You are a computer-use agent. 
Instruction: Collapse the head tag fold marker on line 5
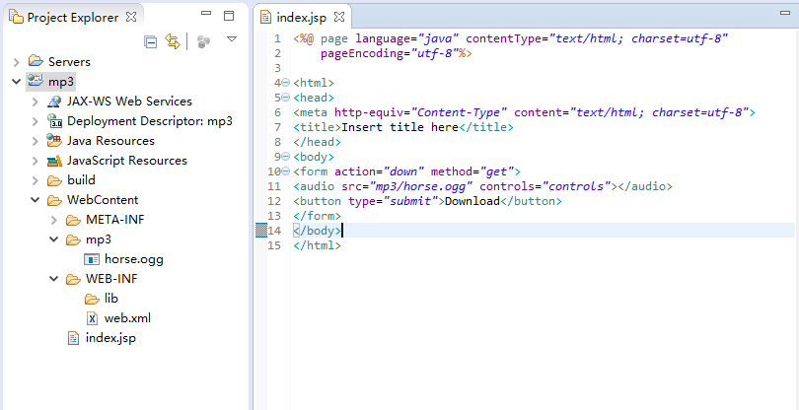[285, 98]
